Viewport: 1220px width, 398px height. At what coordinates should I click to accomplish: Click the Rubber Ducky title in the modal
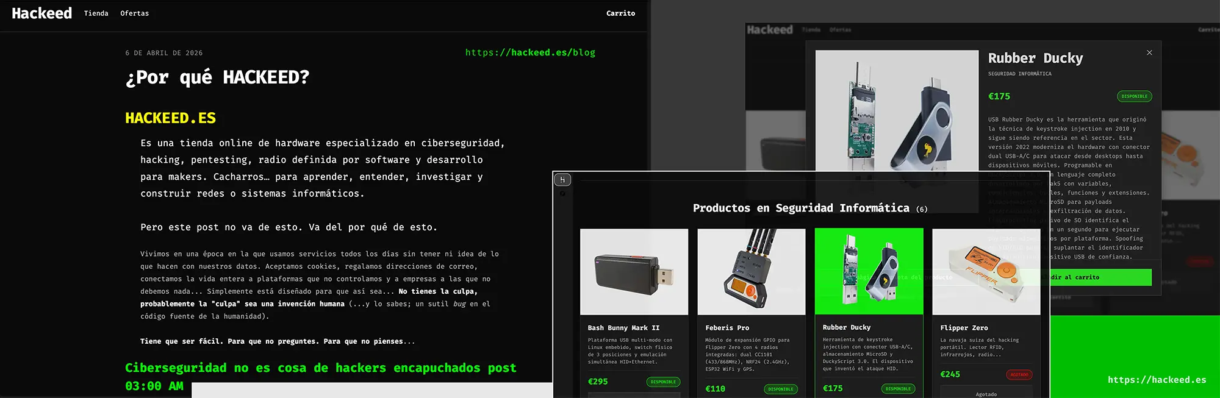pos(1035,59)
